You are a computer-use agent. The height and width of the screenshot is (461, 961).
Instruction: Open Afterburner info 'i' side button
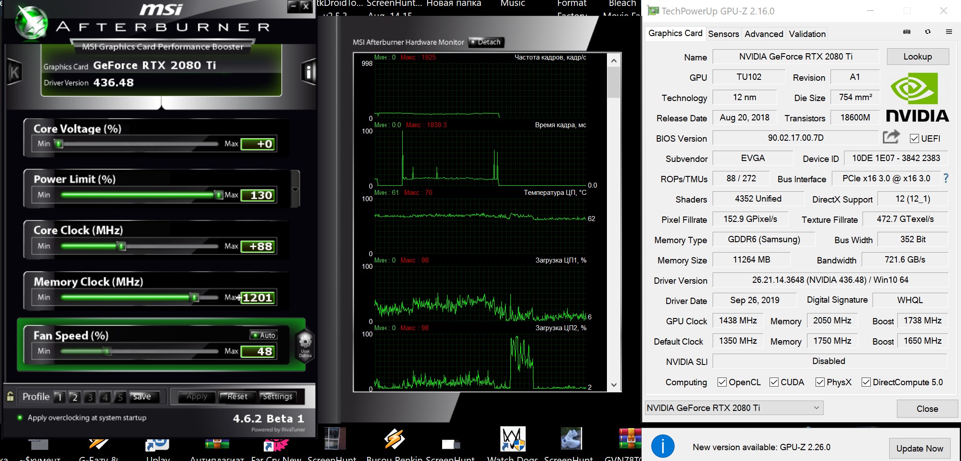coord(309,72)
